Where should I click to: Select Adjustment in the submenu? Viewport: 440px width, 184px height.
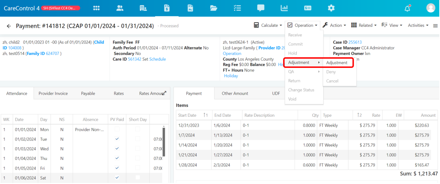pyautogui.click(x=337, y=63)
